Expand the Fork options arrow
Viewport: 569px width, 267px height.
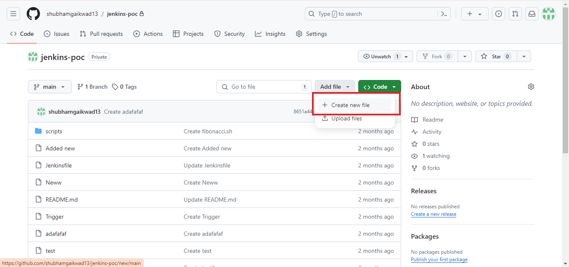pos(465,56)
